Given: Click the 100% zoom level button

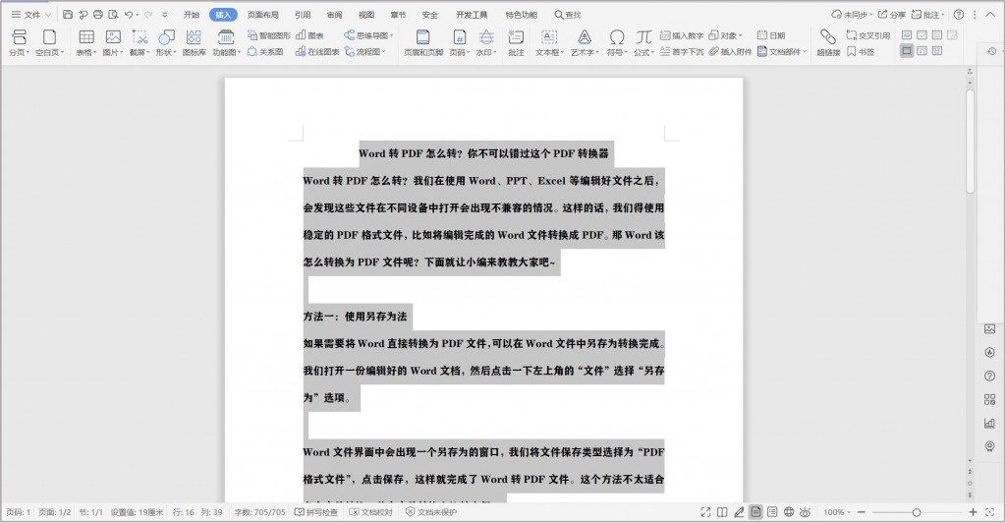Looking at the screenshot, I should click(837, 512).
